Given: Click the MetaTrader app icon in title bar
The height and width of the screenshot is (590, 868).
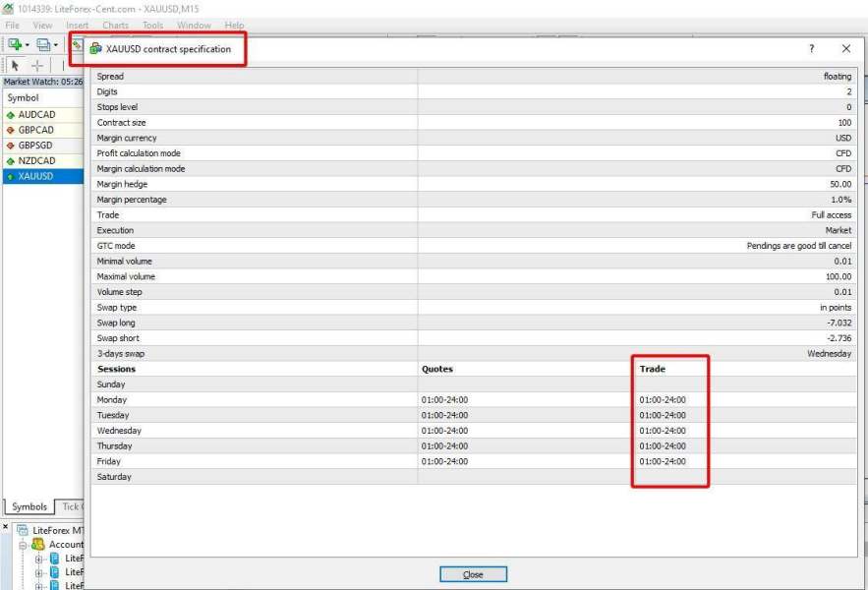Looking at the screenshot, I should click(x=8, y=8).
